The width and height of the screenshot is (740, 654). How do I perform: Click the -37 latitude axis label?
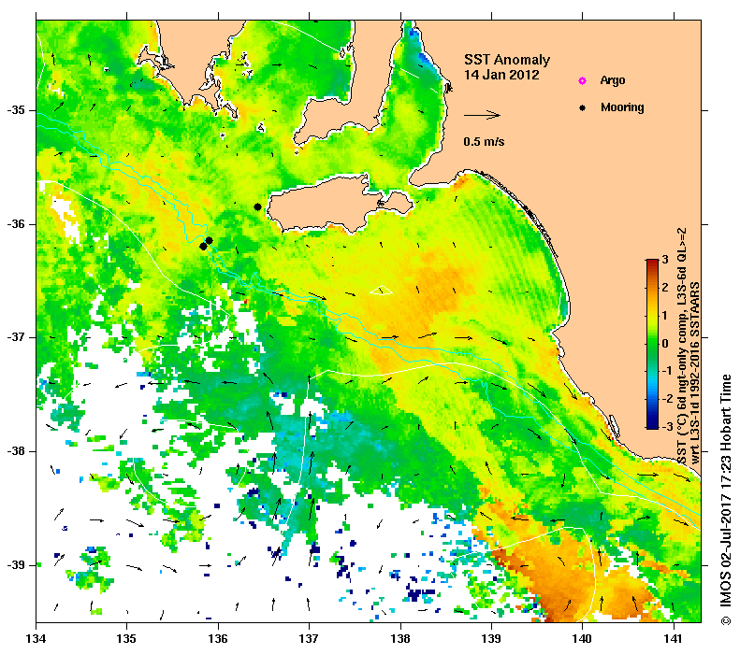point(16,337)
